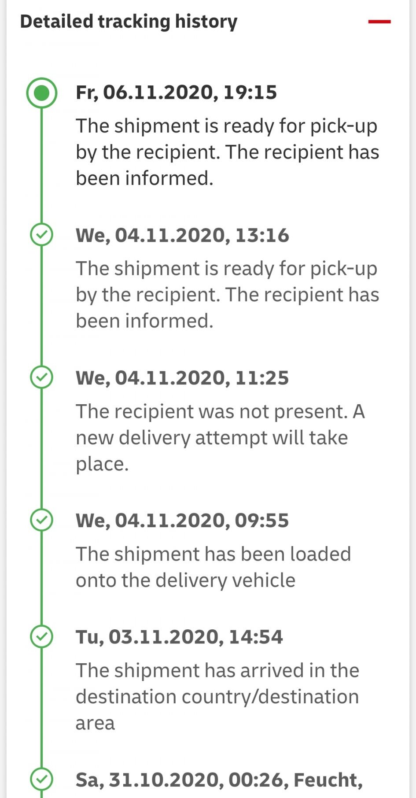Click the "Detailed tracking history" heading

[129, 21]
